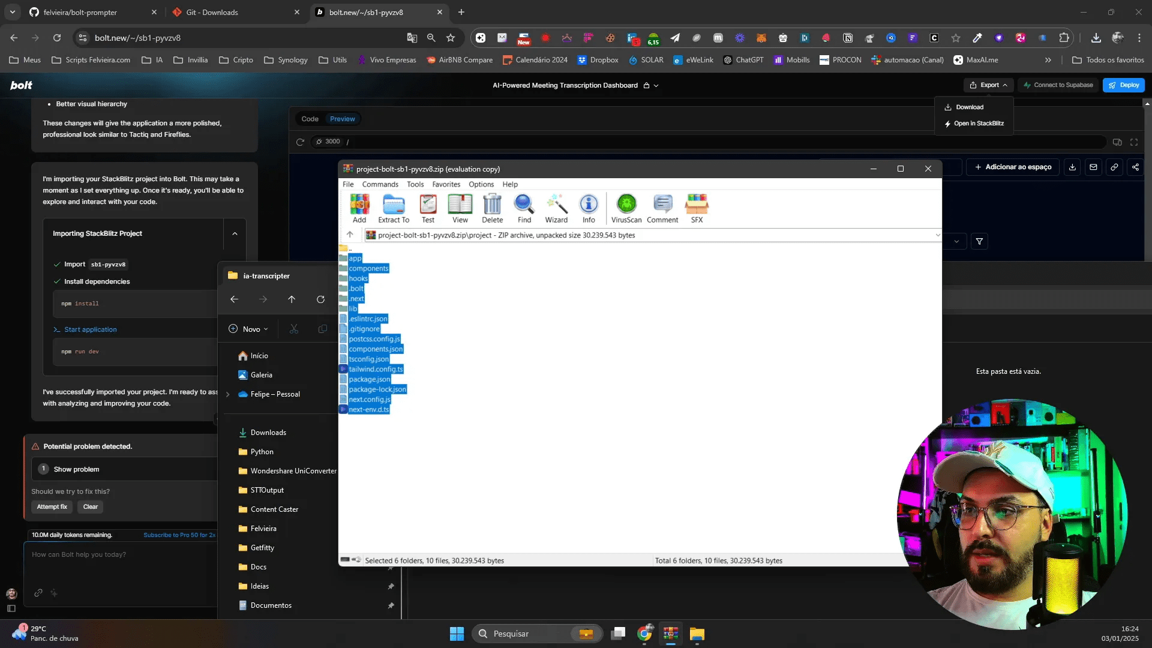Image resolution: width=1152 pixels, height=648 pixels.
Task: Click the Extract To icon in WinRAR
Action: tap(394, 208)
